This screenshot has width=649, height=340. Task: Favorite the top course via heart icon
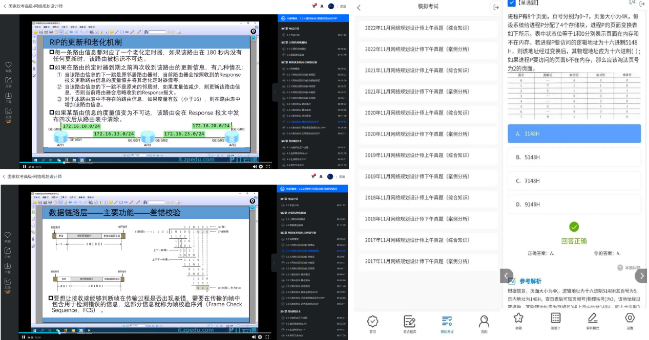(8, 65)
